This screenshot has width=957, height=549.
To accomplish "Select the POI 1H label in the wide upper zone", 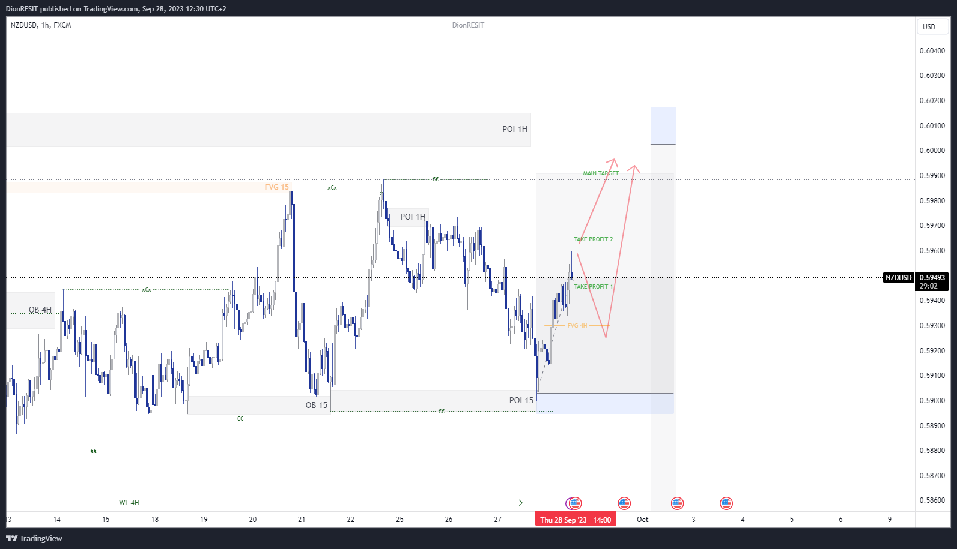I will tap(515, 129).
